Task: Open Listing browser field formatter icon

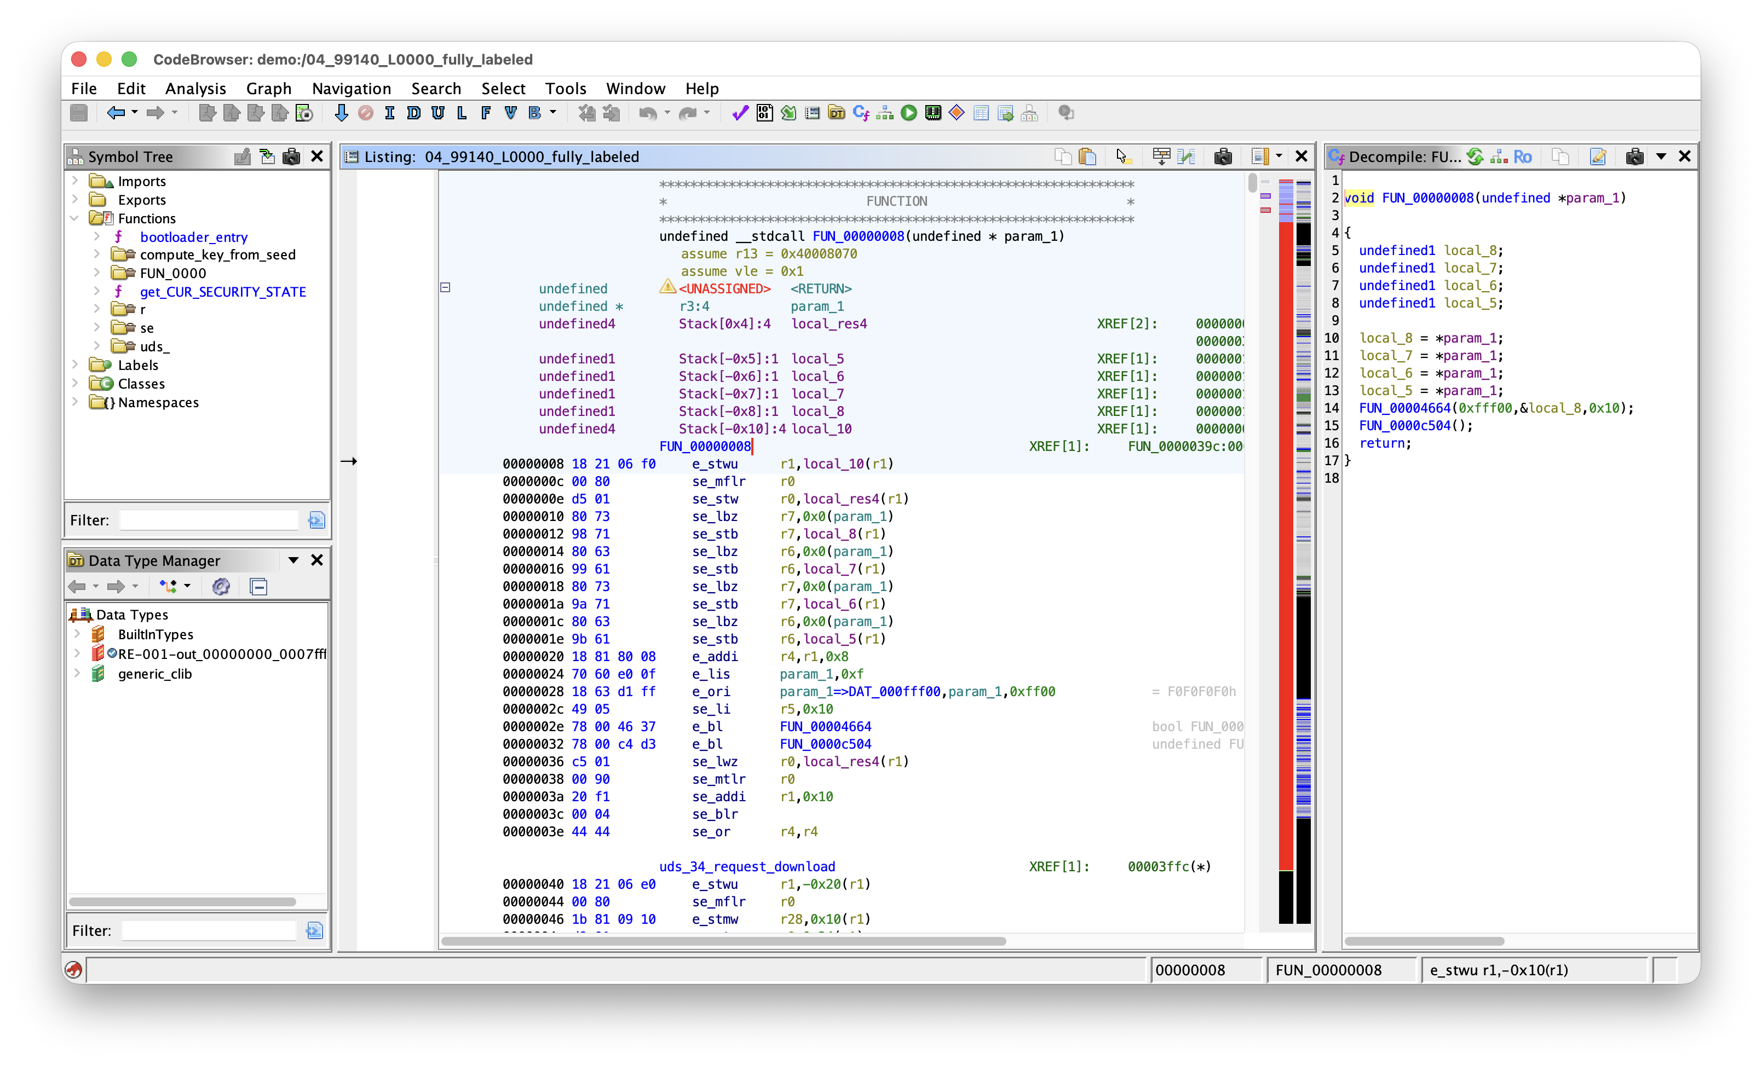Action: tap(1161, 157)
